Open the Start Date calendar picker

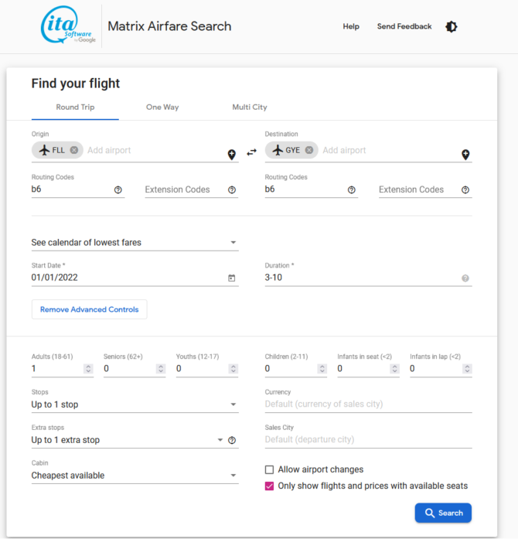231,278
